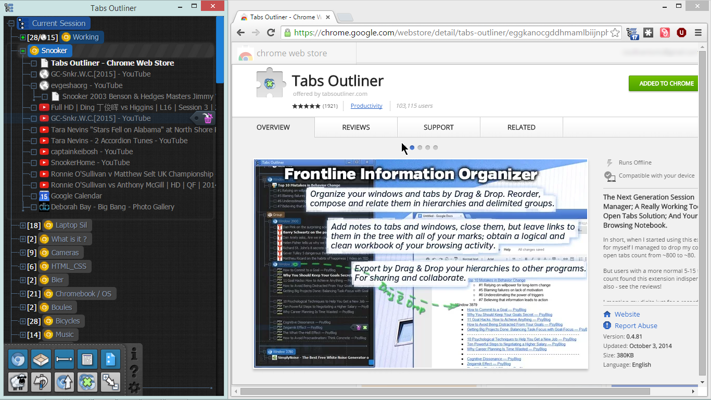Select the second carousel dot
This screenshot has width=711, height=400.
click(x=420, y=147)
